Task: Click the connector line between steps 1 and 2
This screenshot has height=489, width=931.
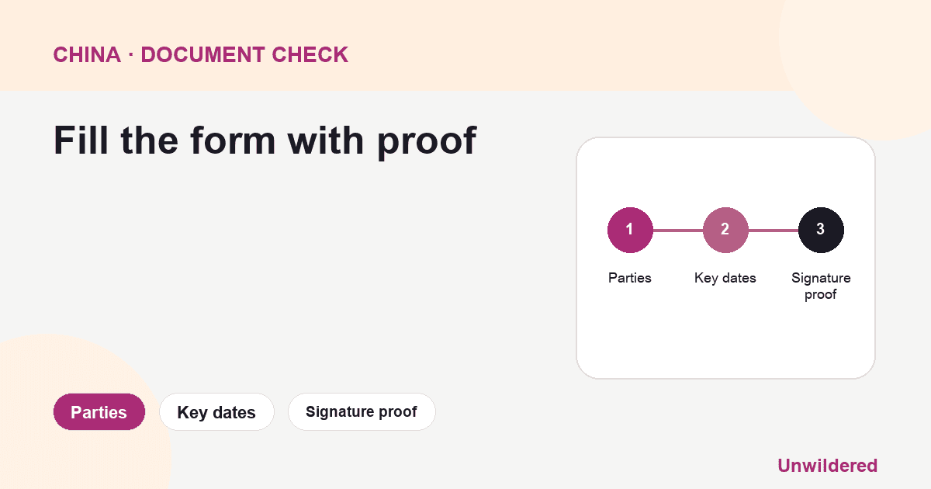Action: (x=677, y=231)
